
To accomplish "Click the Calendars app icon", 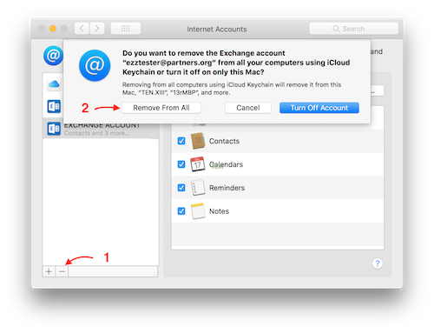I will tap(198, 164).
